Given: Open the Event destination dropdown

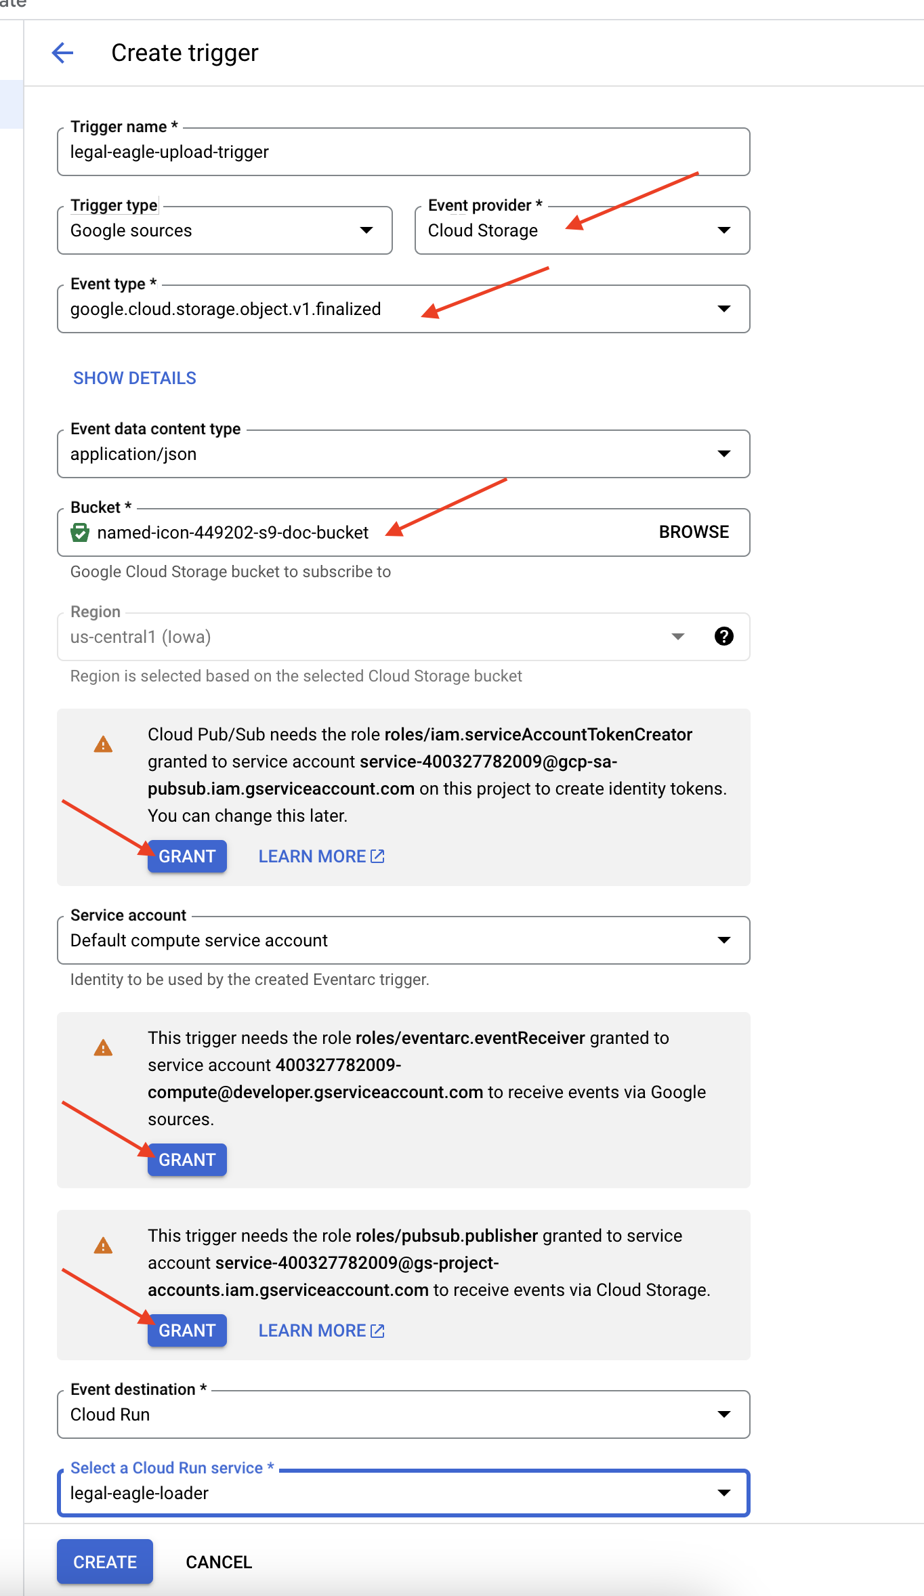Looking at the screenshot, I should 403,1414.
